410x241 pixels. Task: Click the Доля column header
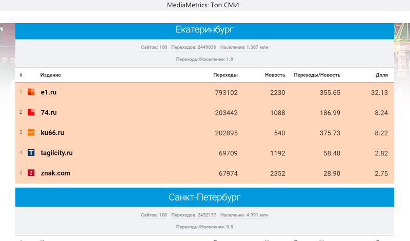(382, 75)
